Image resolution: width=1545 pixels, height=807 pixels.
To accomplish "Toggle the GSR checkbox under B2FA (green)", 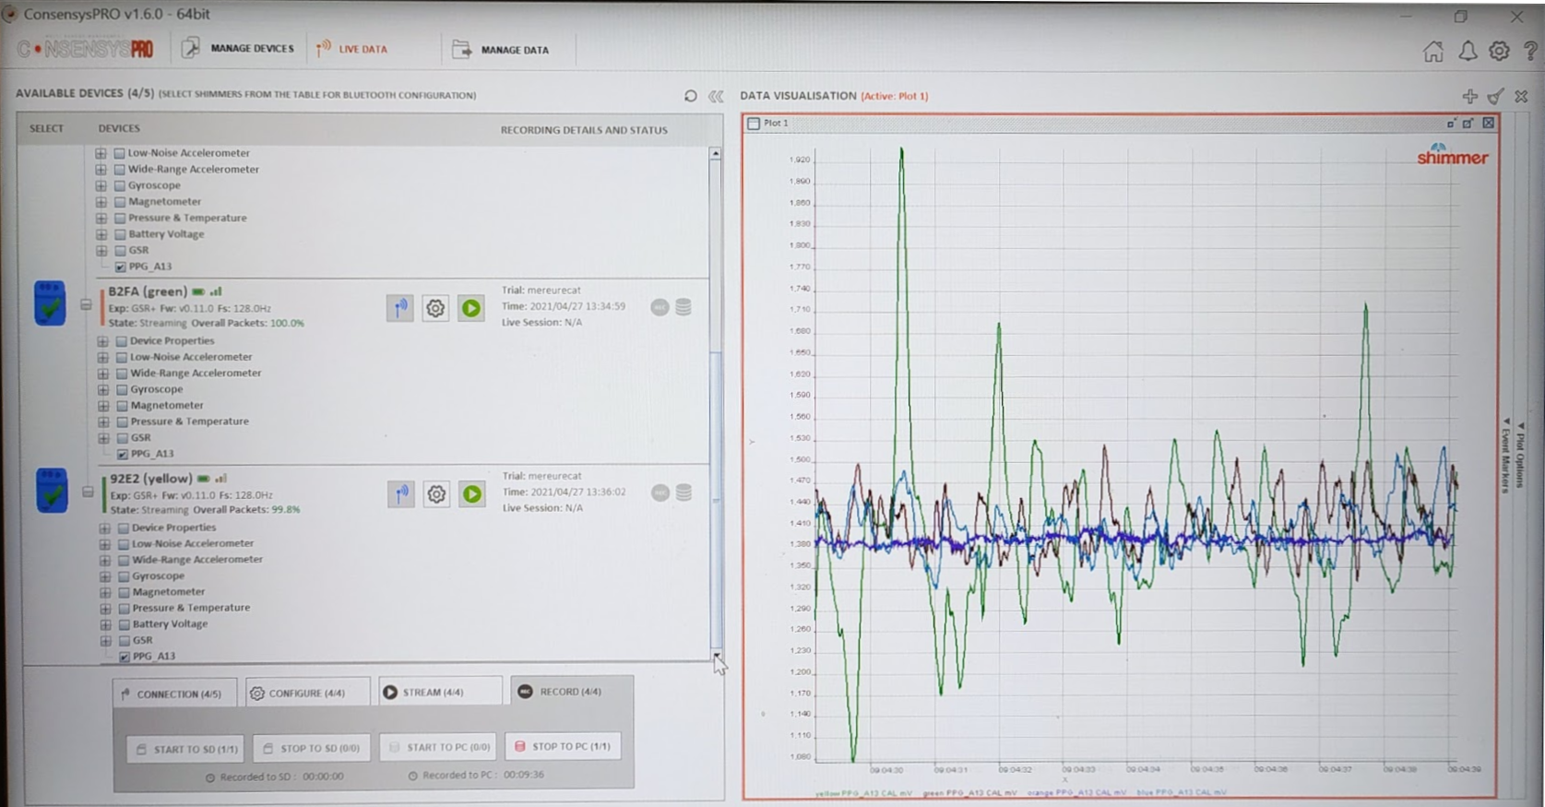I will [x=122, y=438].
